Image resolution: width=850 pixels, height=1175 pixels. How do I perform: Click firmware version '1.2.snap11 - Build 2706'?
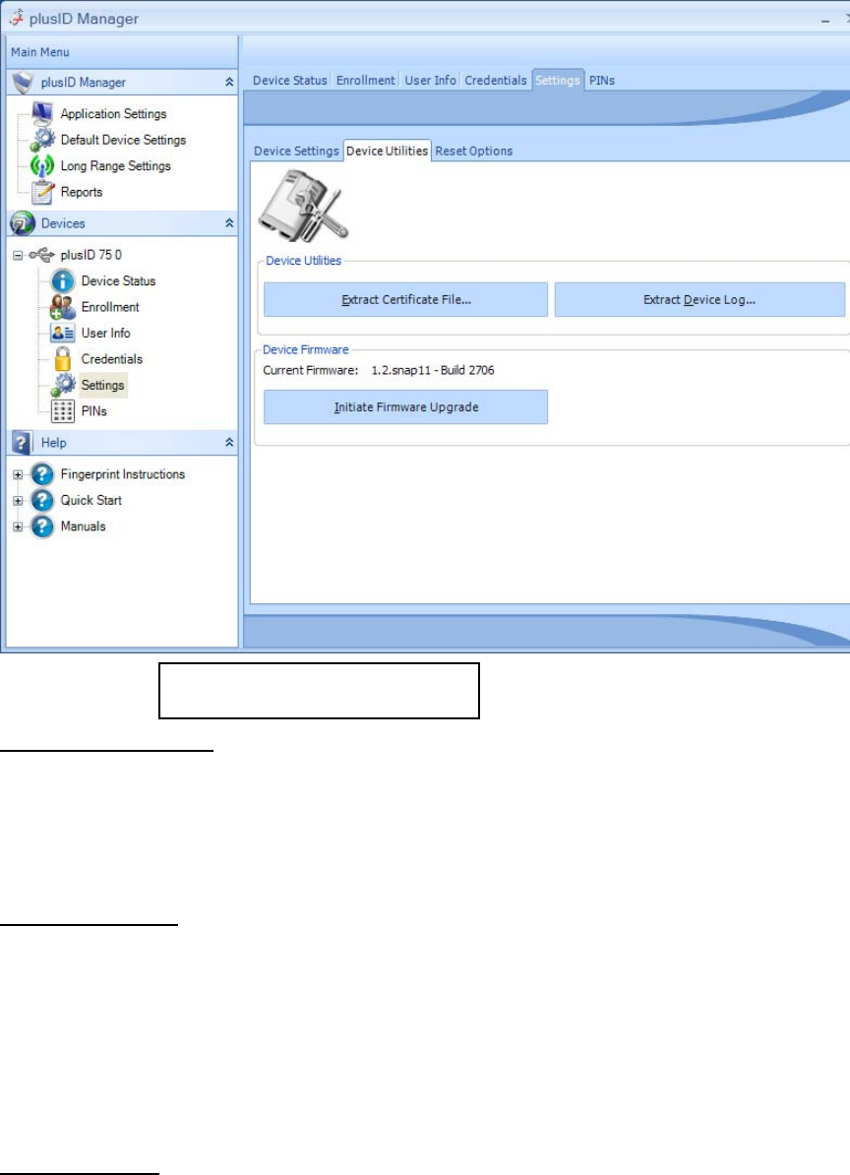pyautogui.click(x=433, y=370)
